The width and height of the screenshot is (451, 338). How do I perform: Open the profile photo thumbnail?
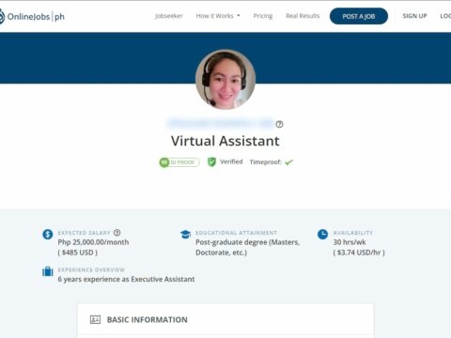pos(225,80)
